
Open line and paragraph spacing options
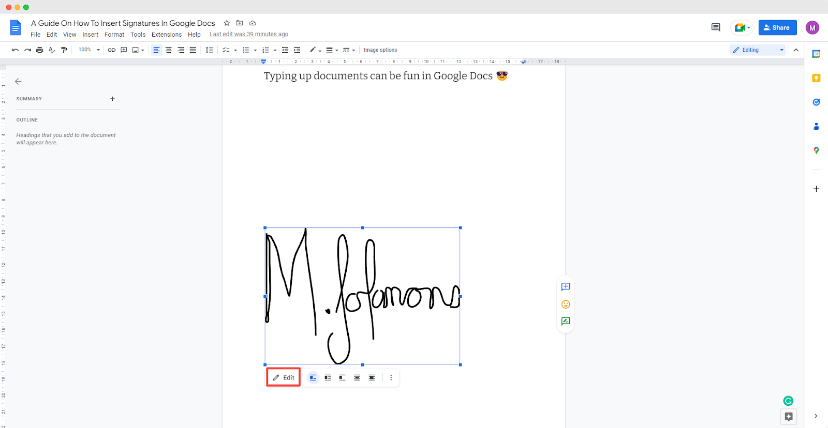209,50
